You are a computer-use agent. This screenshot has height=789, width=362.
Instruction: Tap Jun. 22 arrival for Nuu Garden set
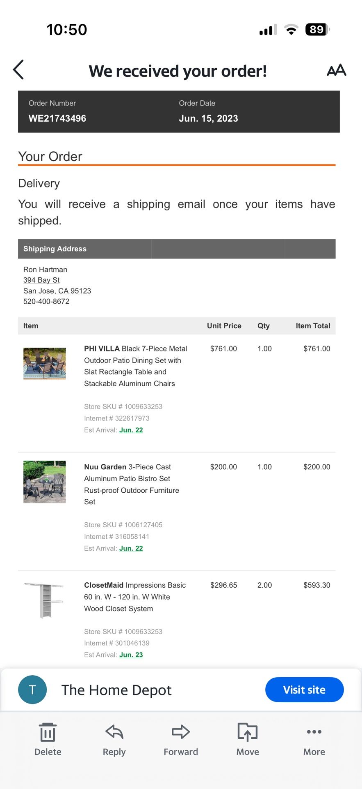tap(131, 549)
